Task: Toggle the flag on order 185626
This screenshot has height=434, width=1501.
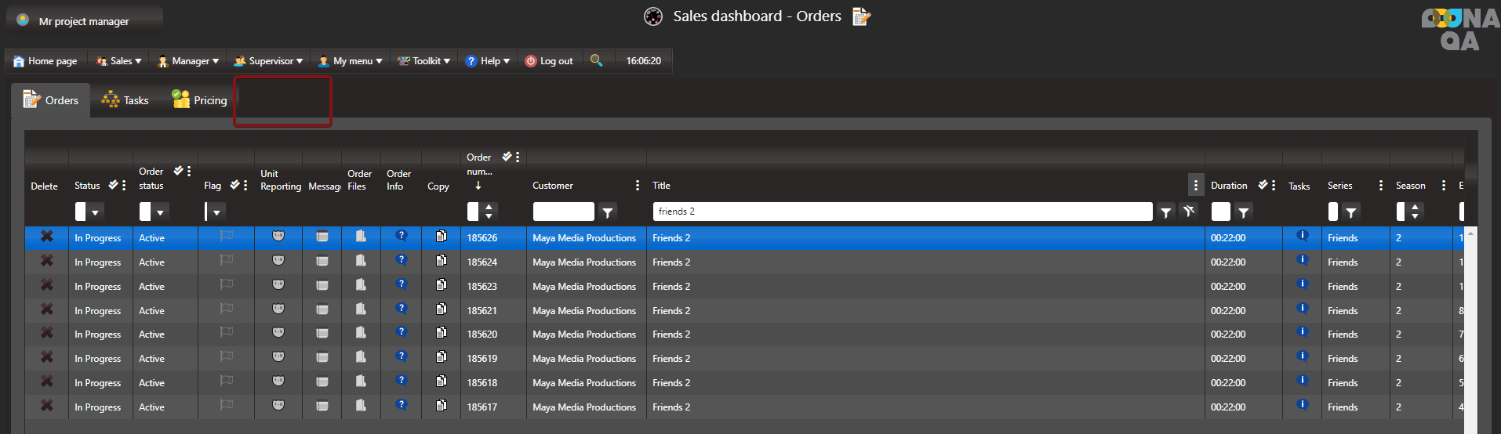Action: [x=227, y=236]
